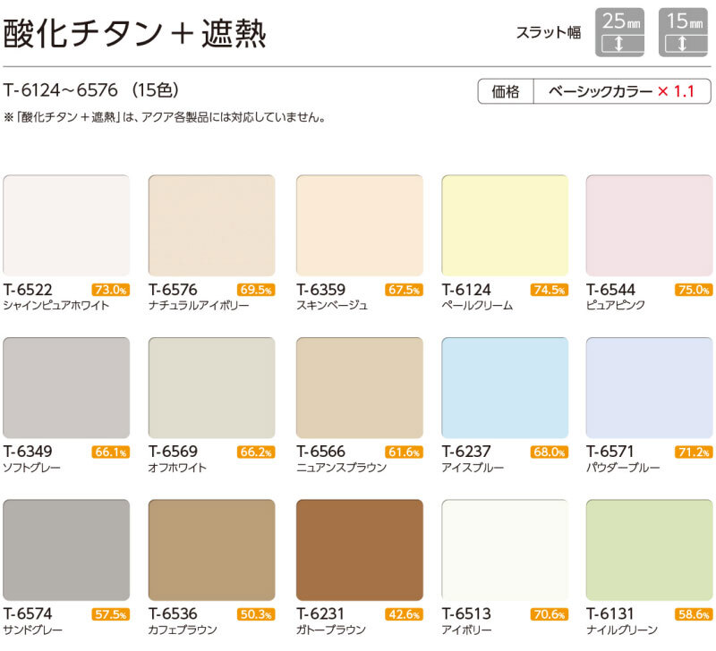Click the 42.6% reflectance badge

403,614
